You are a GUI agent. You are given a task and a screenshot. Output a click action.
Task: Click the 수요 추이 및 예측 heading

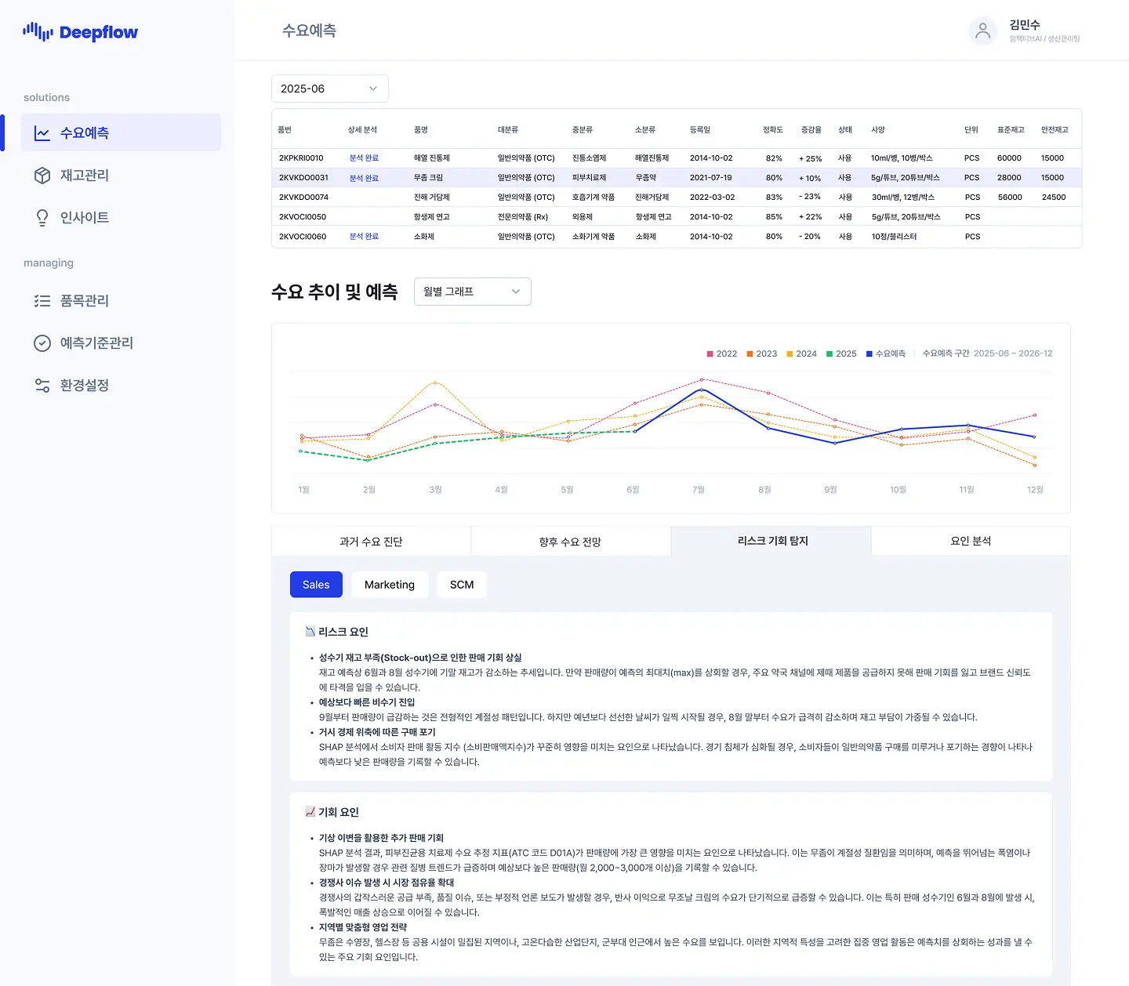(334, 292)
